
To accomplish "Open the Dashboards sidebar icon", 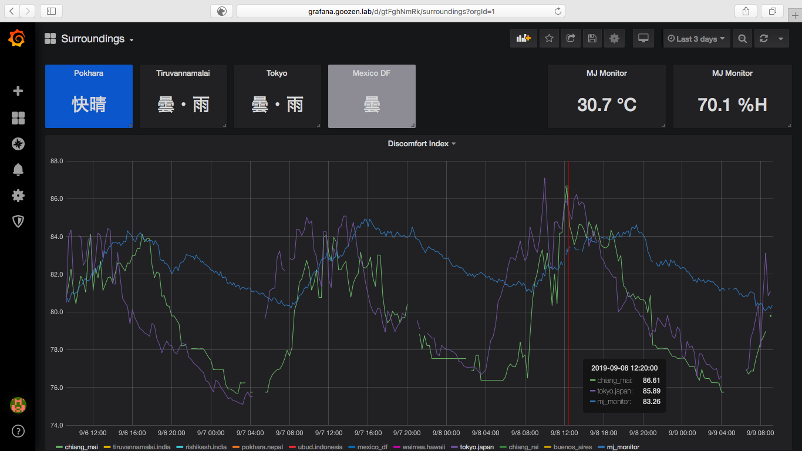I will tap(18, 119).
